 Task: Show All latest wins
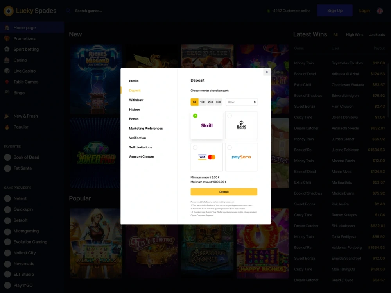point(335,35)
